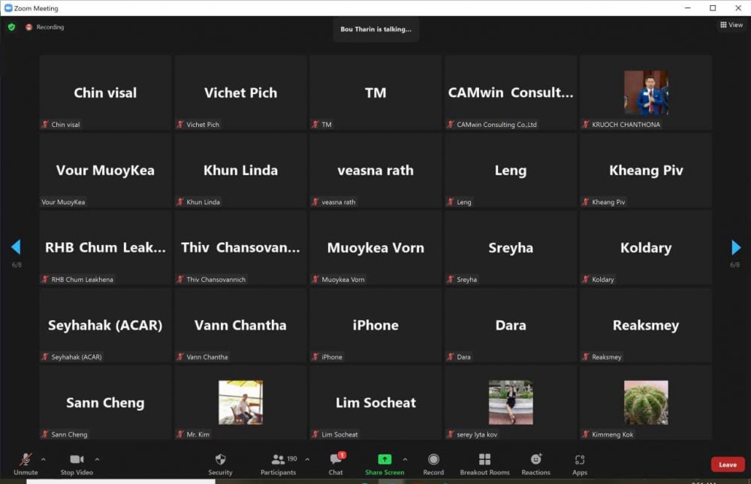751x484 pixels.
Task: Open the Apps panel
Action: pyautogui.click(x=579, y=460)
